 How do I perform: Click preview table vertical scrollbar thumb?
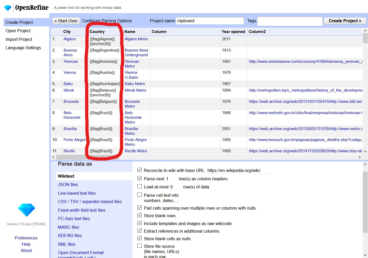(x=365, y=38)
